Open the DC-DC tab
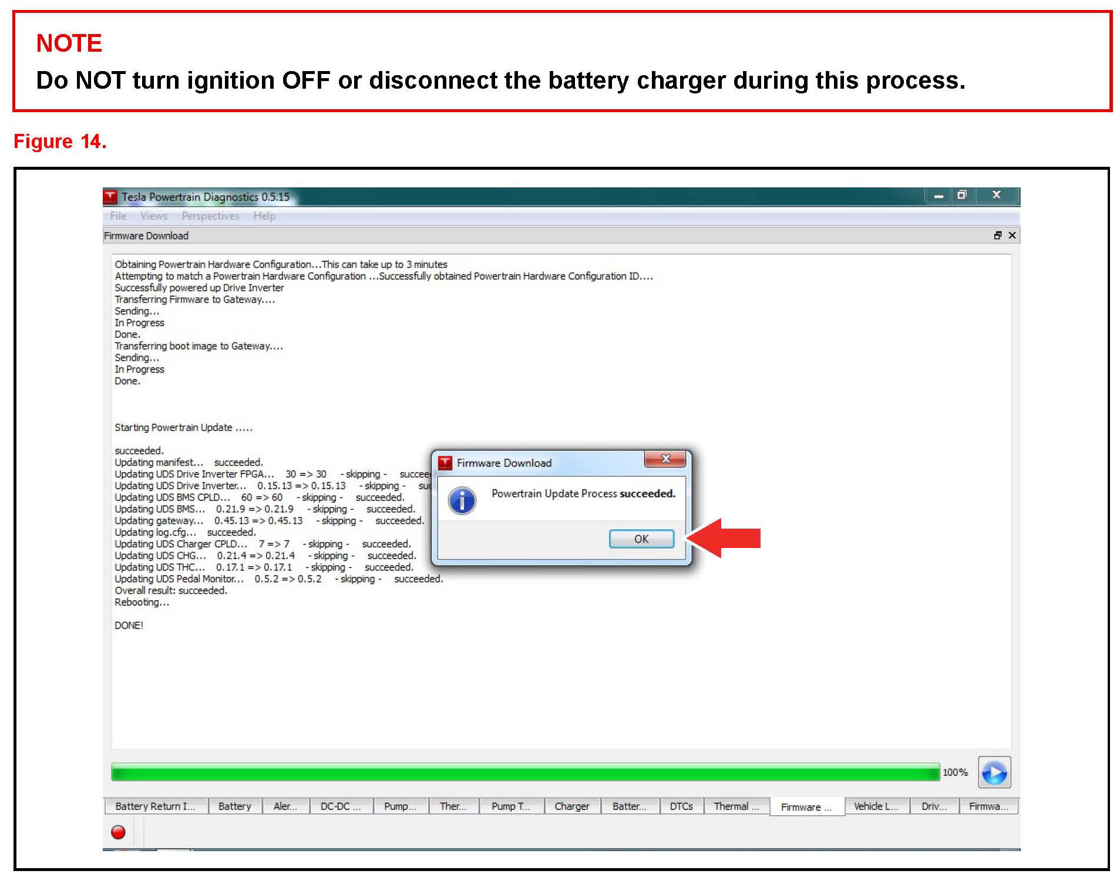This screenshot has height=874, width=1120. (340, 806)
